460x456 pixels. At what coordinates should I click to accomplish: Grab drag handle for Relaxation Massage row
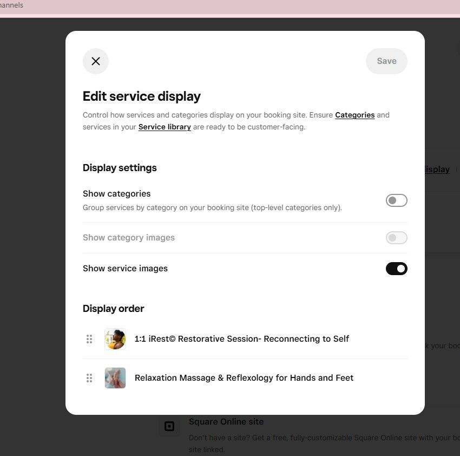coord(89,378)
